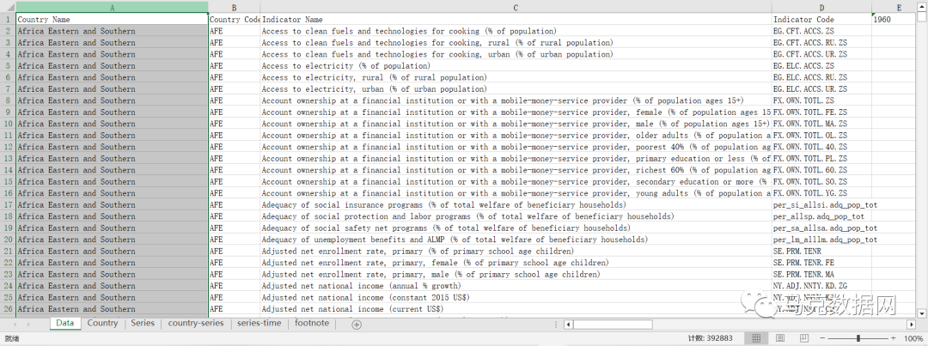928x346 pixels.
Task: Switch to the Country sheet tab
Action: (x=102, y=323)
